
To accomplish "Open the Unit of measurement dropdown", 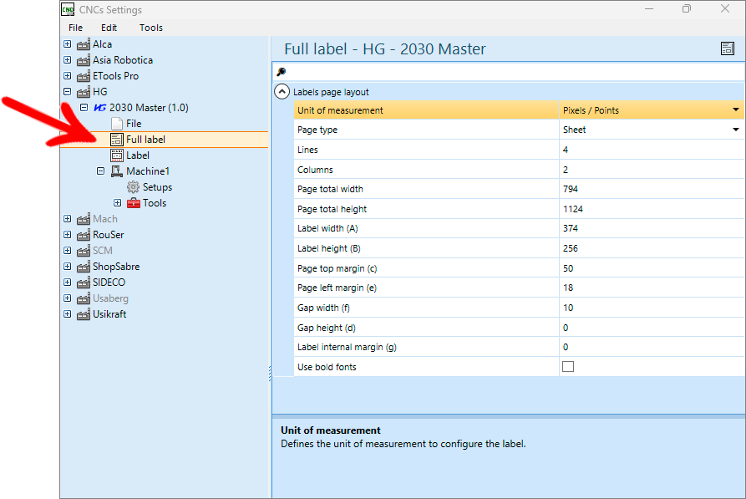I will [x=735, y=110].
